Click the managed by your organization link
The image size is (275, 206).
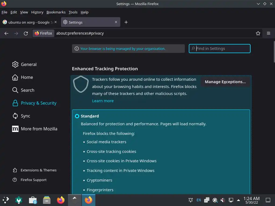tap(123, 49)
